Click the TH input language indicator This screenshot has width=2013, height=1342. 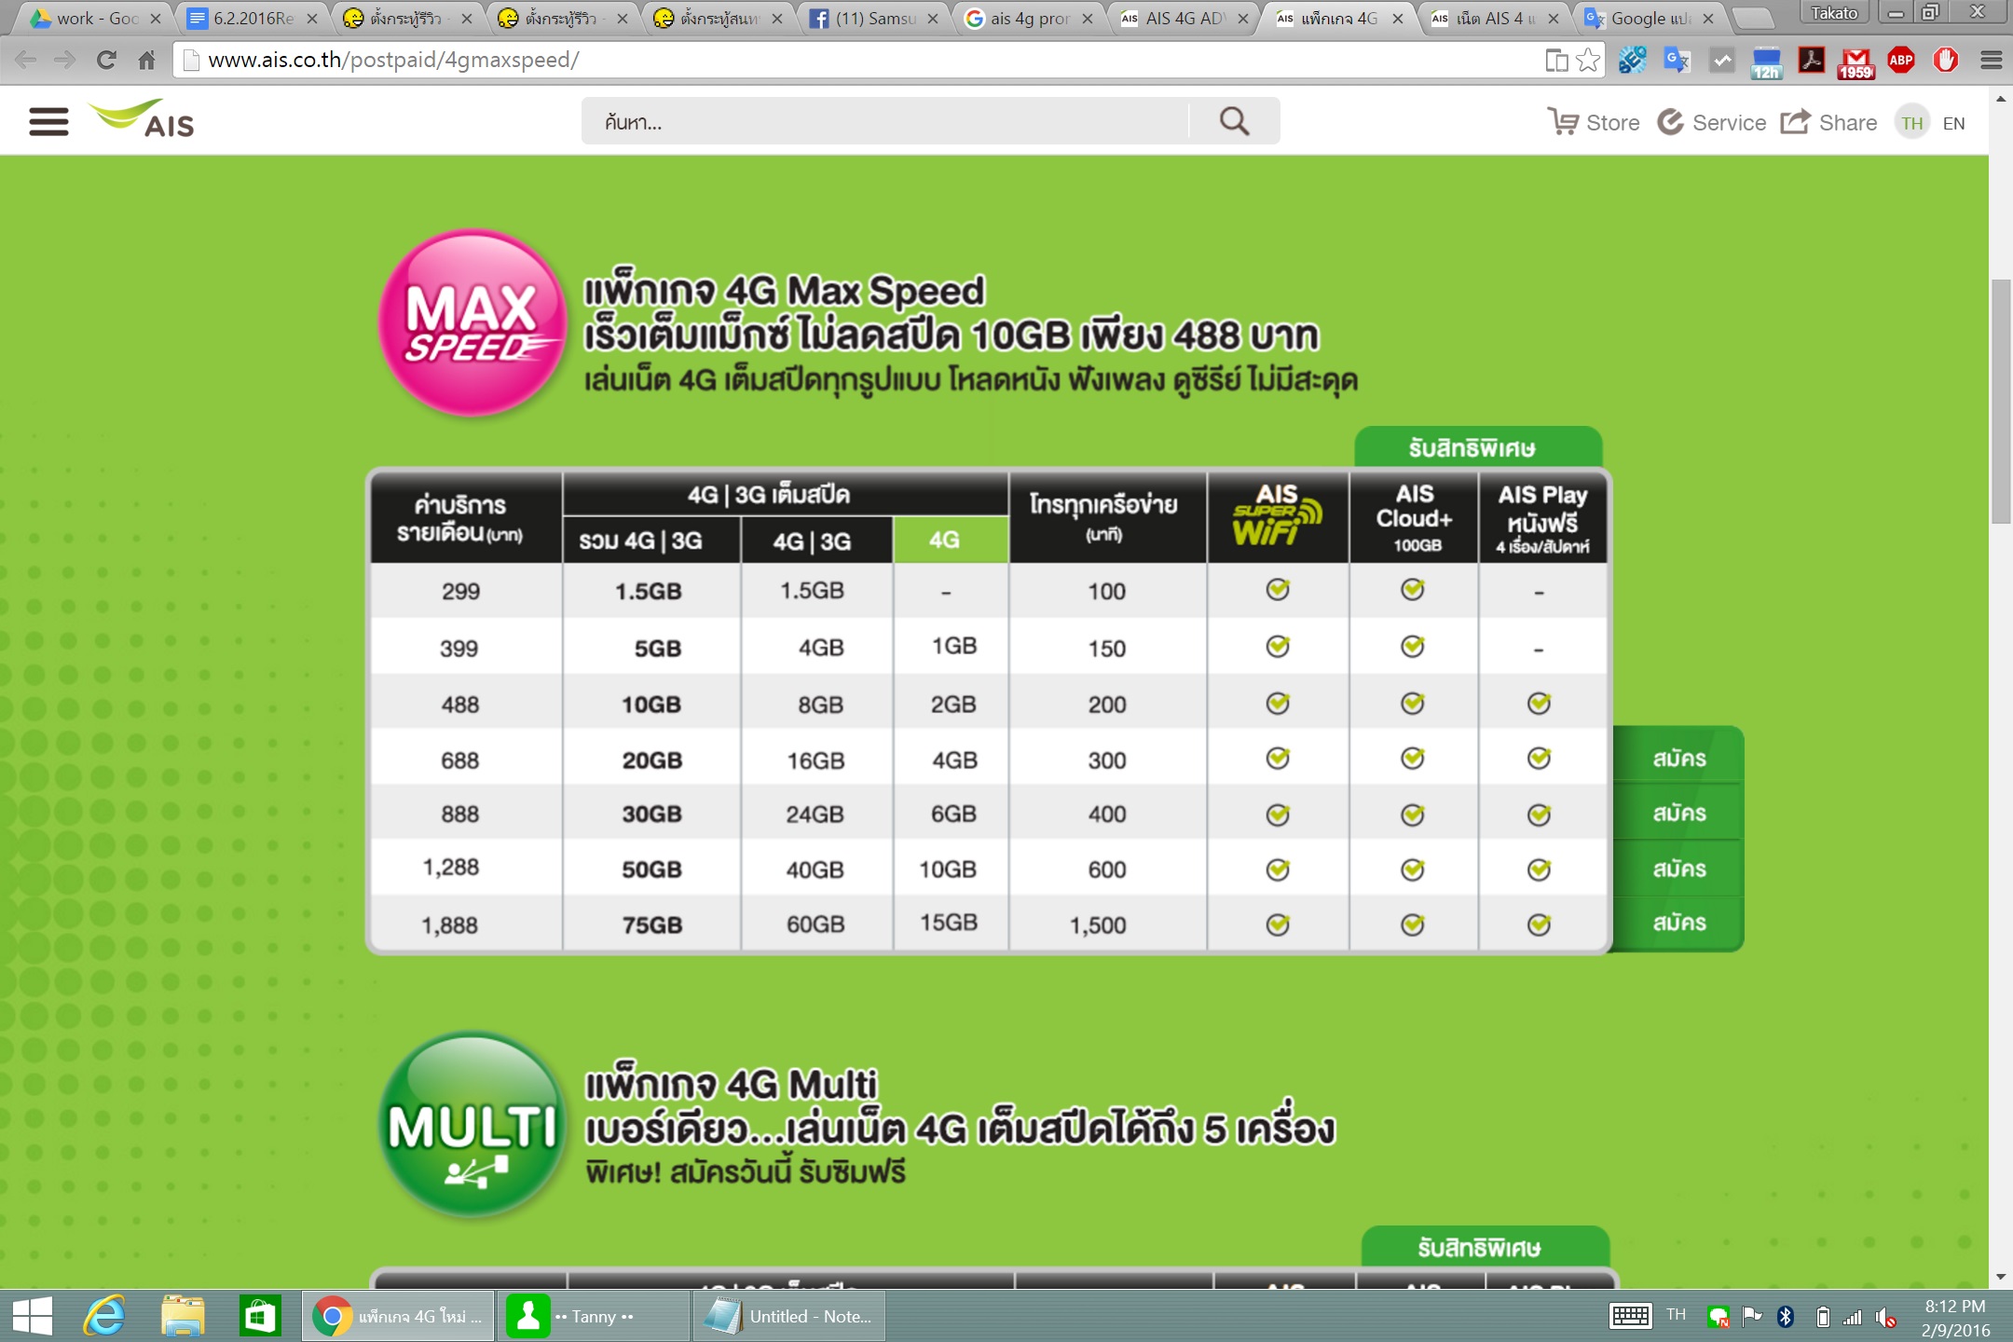tap(1677, 1315)
